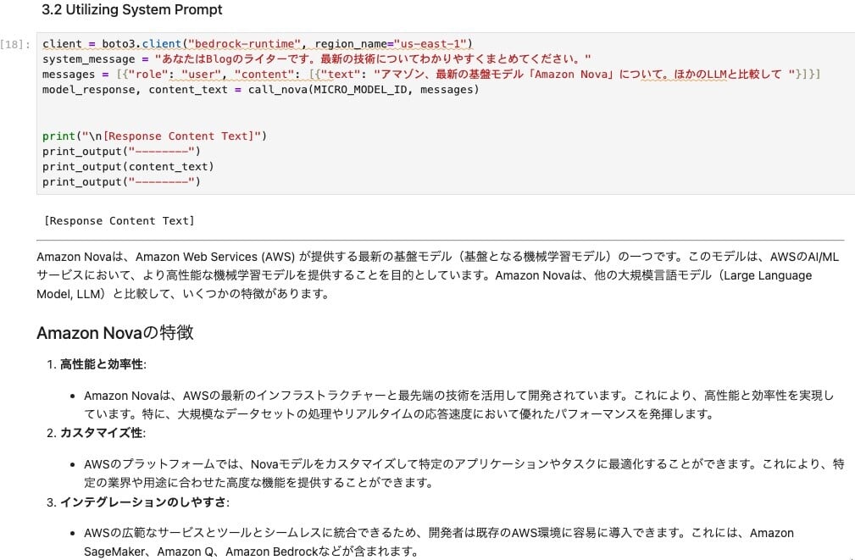Click the cell execution prompt [18]:
The height and width of the screenshot is (560, 855).
[x=16, y=44]
